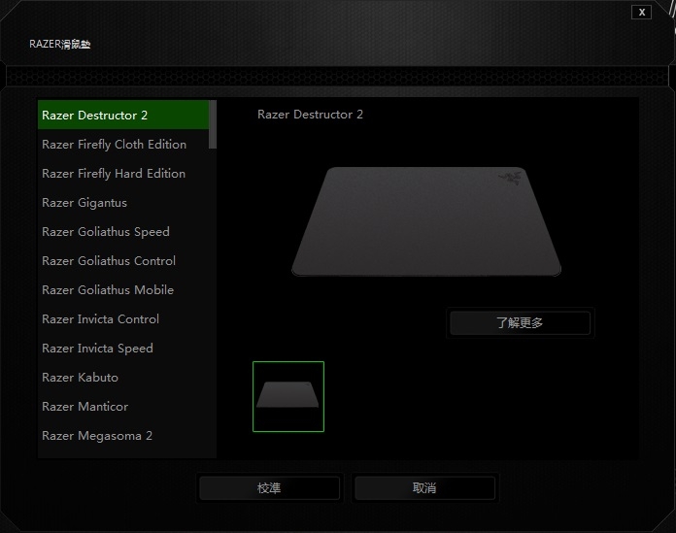The image size is (676, 533).
Task: Click the 校準 calibrate button
Action: (269, 487)
